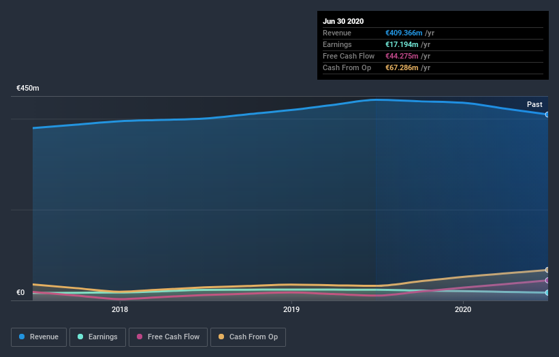Toggle the Revenue legend button
The width and height of the screenshot is (559, 357).
click(x=39, y=337)
